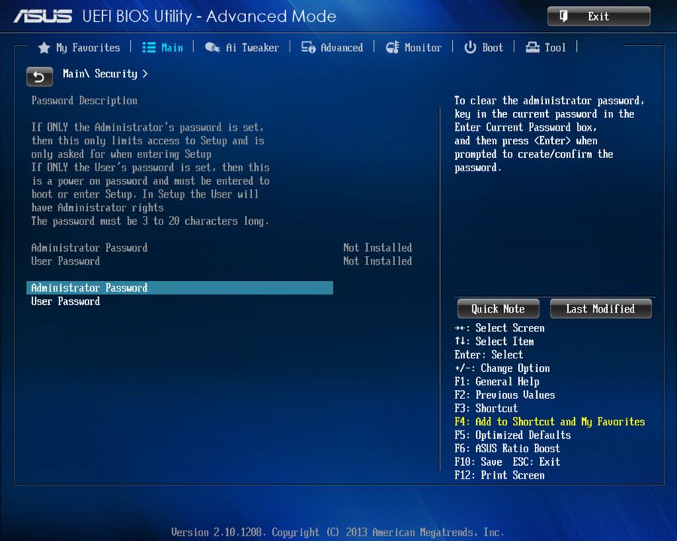Select the My Favorites star icon
The image size is (677, 541).
44,47
